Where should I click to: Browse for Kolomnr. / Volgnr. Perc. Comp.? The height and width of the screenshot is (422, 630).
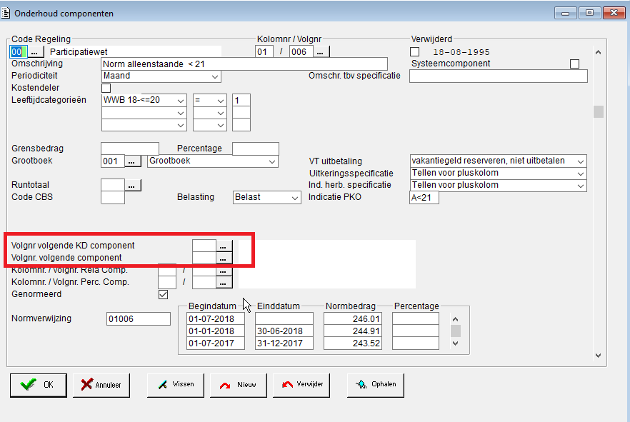224,282
